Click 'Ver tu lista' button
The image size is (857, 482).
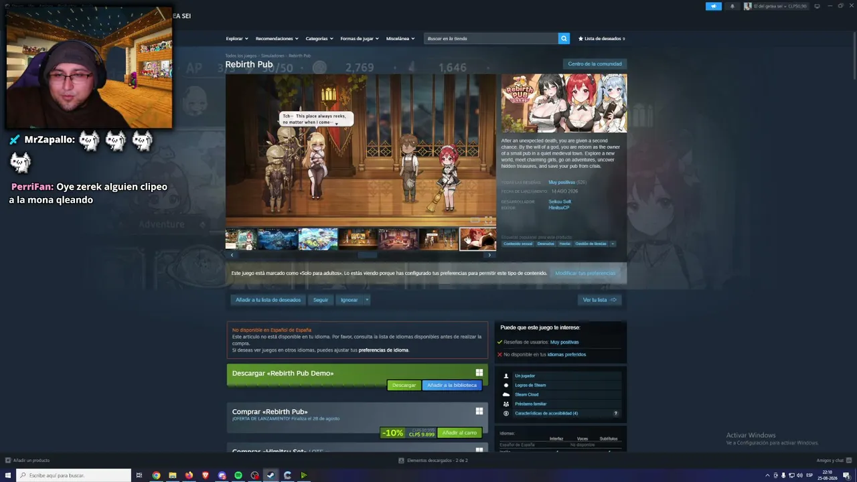point(600,300)
